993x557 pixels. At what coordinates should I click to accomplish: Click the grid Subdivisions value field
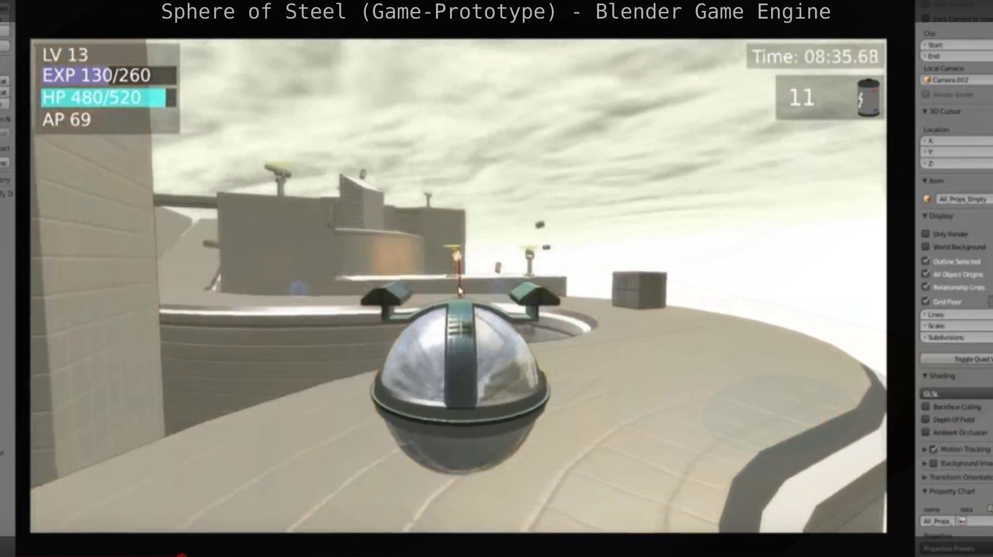tap(957, 337)
